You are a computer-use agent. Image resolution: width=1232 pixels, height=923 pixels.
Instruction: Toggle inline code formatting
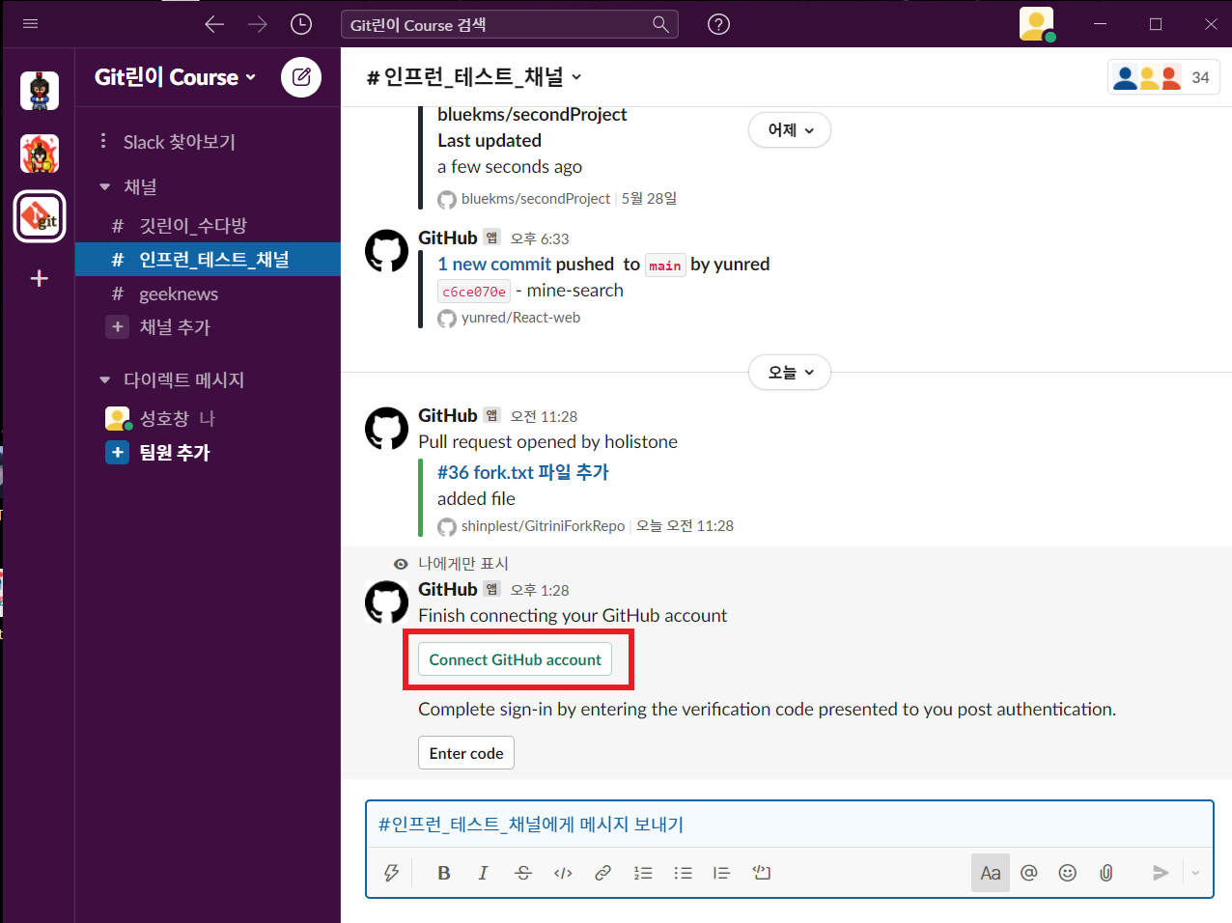coord(563,873)
